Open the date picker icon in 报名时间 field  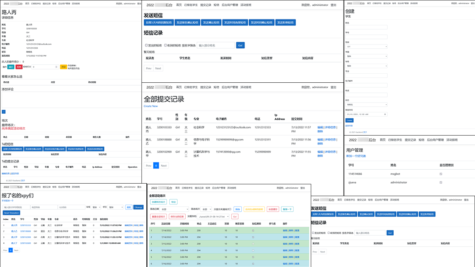(x=385, y=114)
